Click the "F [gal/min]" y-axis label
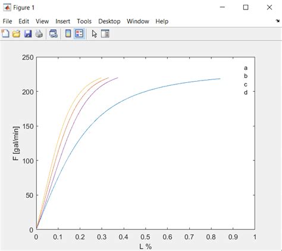Viewport: 282px width, 251px height. pos(16,143)
